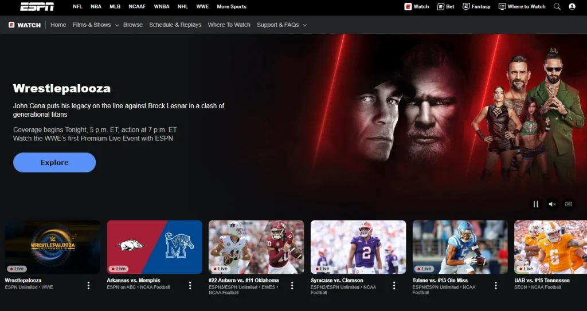Click the Live badge on Syracuse thumbnail
This screenshot has height=311, width=587.
click(322, 269)
